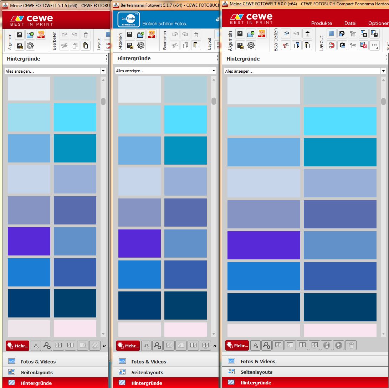Switch to Seitenlayouts in Bertelsmann window
Screen dimensions: 389x388
tap(166, 372)
